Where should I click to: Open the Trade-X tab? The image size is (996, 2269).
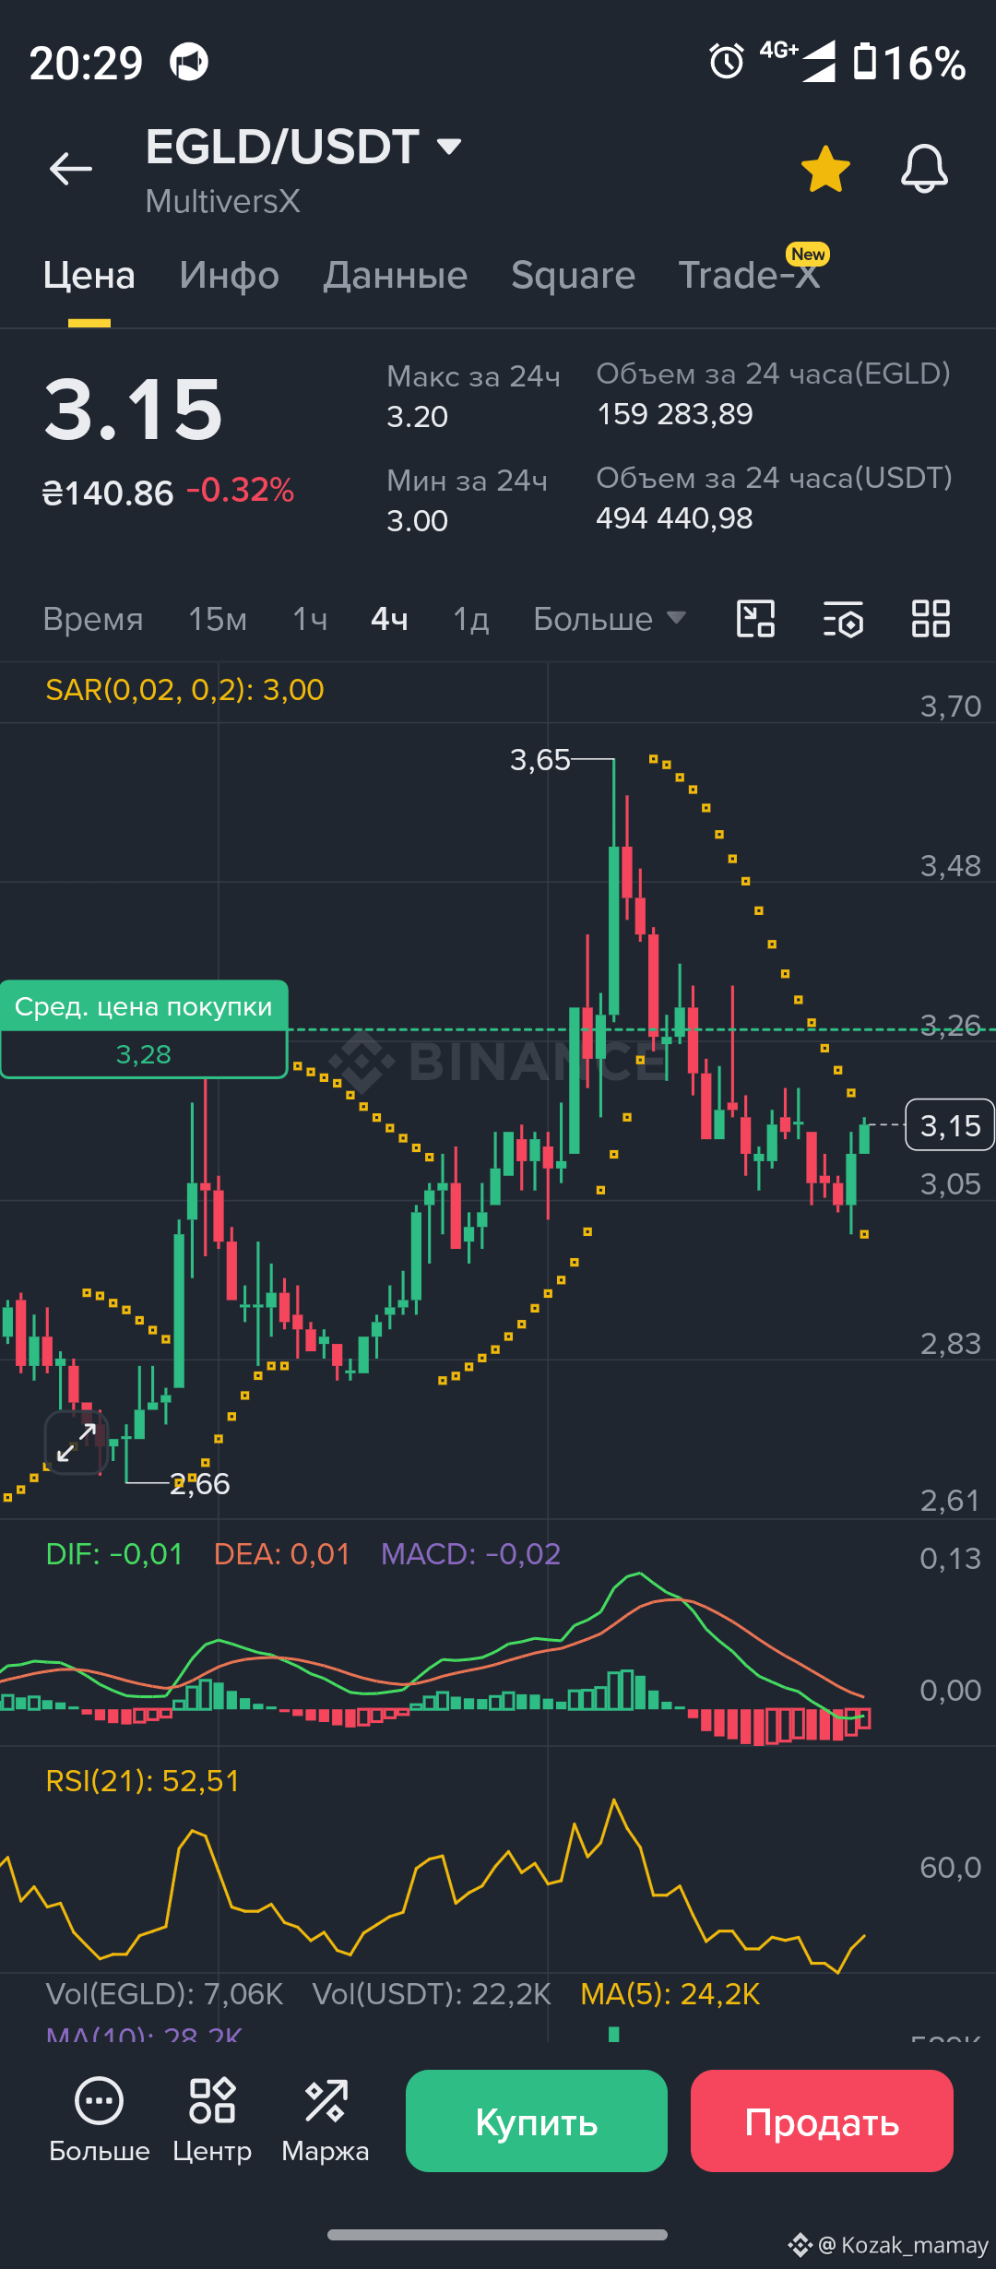tap(749, 275)
